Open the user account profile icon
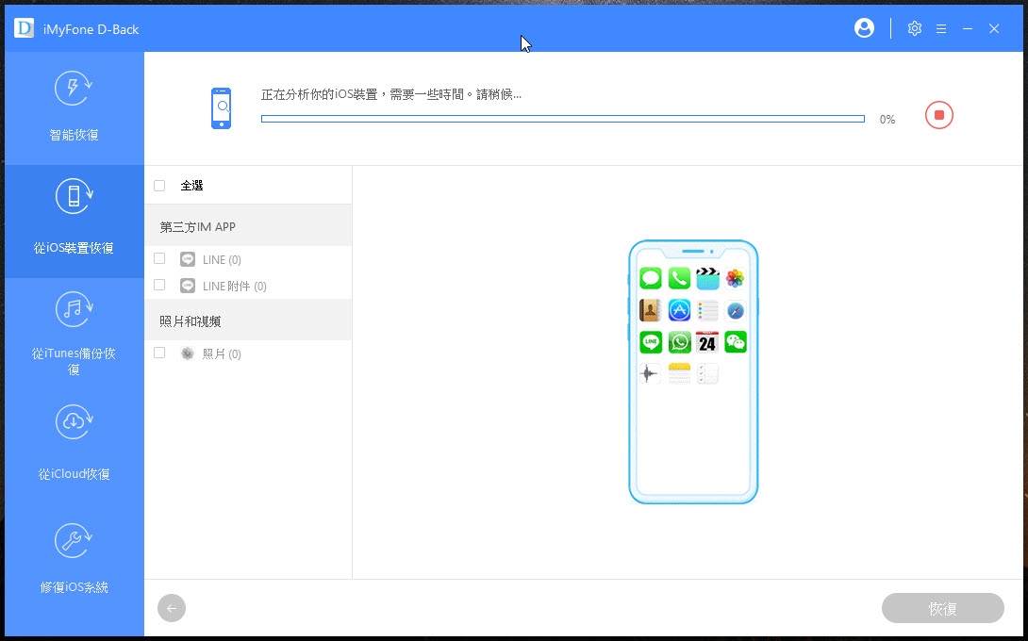Image resolution: width=1028 pixels, height=641 pixels. point(864,28)
